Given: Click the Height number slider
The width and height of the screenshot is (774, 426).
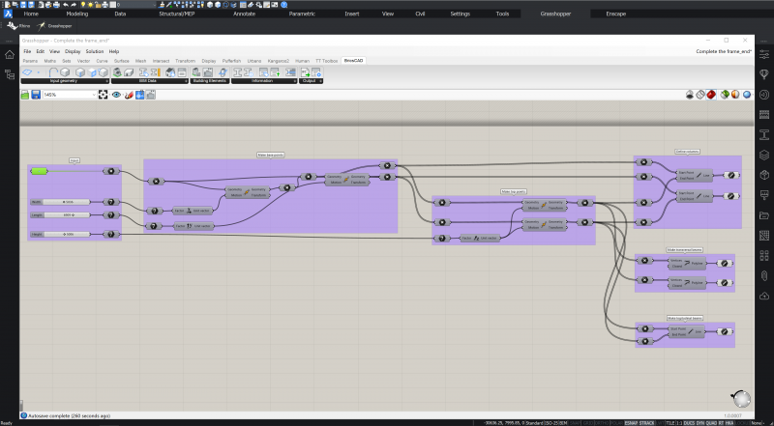Looking at the screenshot, I should (60, 234).
